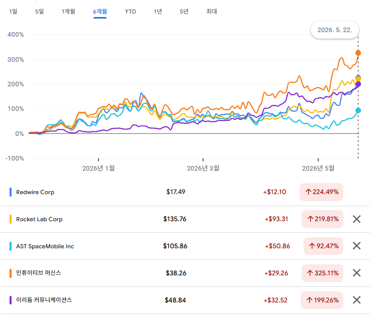The image size is (381, 317).
Task: Click the Rocket Lab yellow color marker
Action: coord(11,219)
